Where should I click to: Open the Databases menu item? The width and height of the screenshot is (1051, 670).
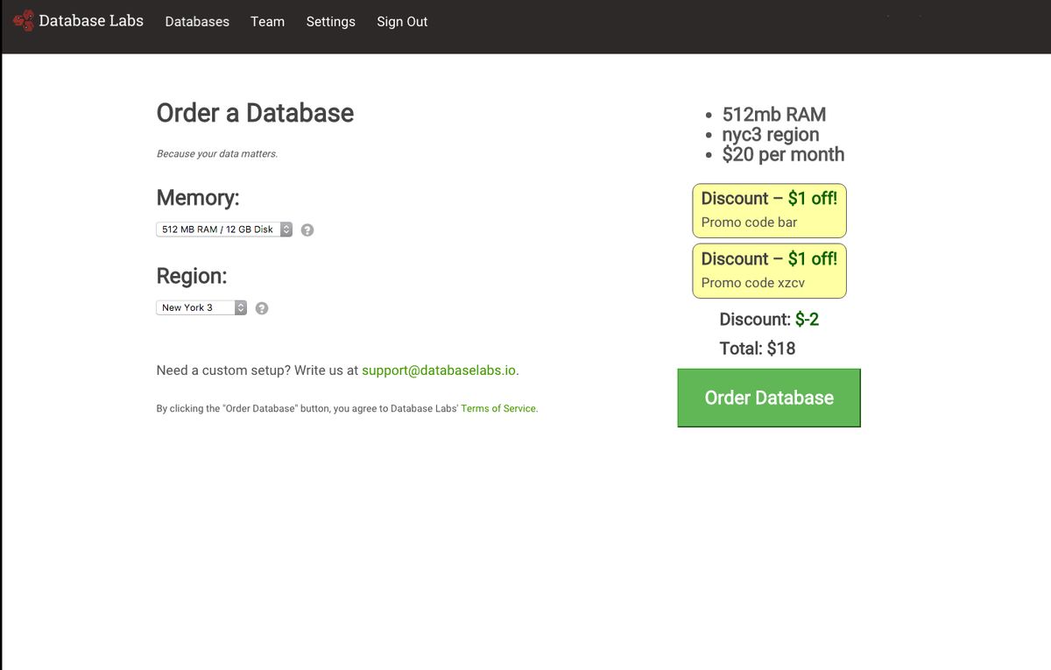click(197, 22)
